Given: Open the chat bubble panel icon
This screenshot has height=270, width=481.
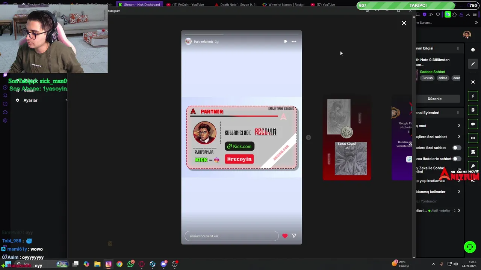Looking at the screenshot, I should [473, 124].
